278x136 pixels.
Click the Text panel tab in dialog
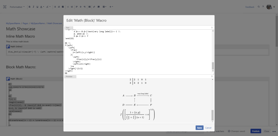click(x=68, y=28)
